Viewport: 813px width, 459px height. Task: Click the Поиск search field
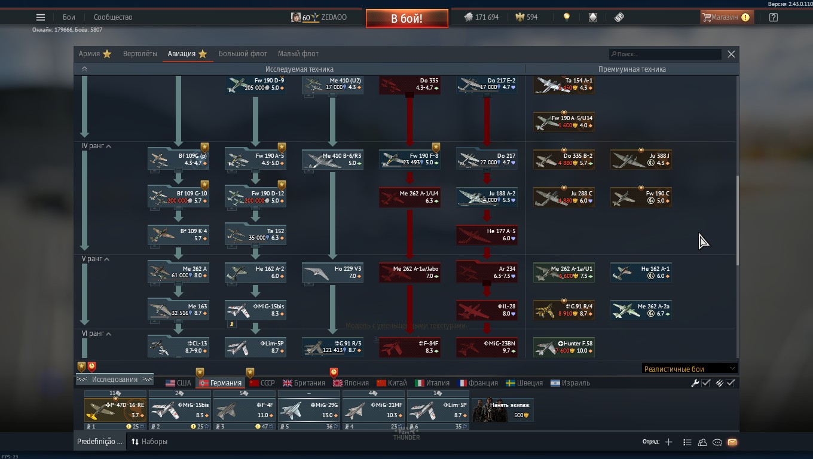pyautogui.click(x=665, y=54)
